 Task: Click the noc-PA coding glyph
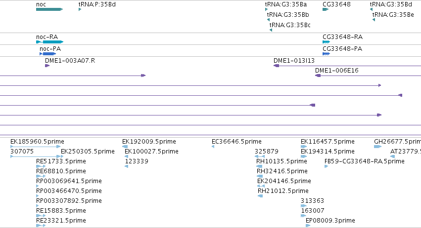point(48,54)
